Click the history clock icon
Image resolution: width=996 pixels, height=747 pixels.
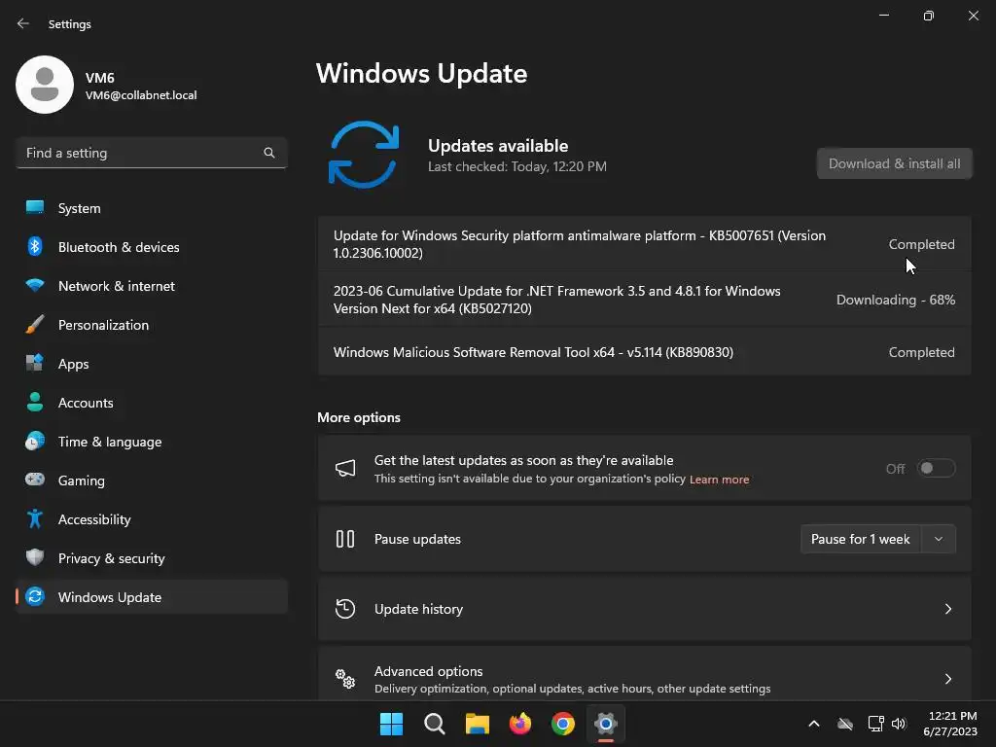[345, 609]
